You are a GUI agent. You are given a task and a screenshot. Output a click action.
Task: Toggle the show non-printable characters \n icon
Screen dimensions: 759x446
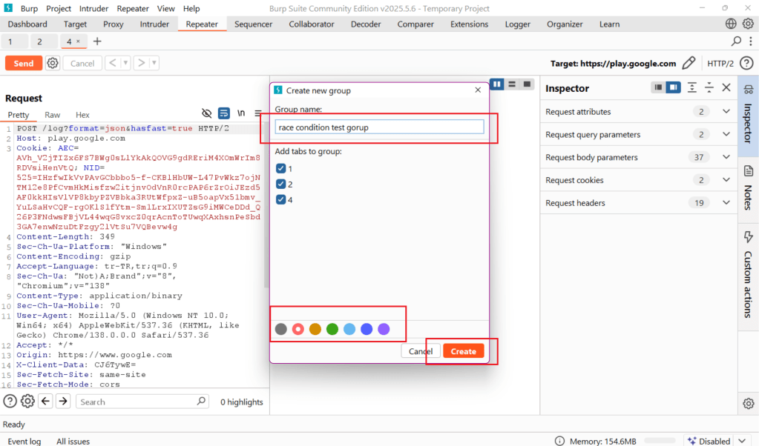coord(241,113)
